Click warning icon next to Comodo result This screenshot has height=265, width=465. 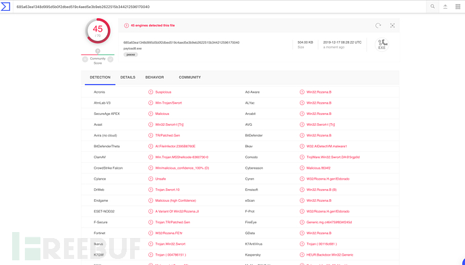tap(302, 157)
